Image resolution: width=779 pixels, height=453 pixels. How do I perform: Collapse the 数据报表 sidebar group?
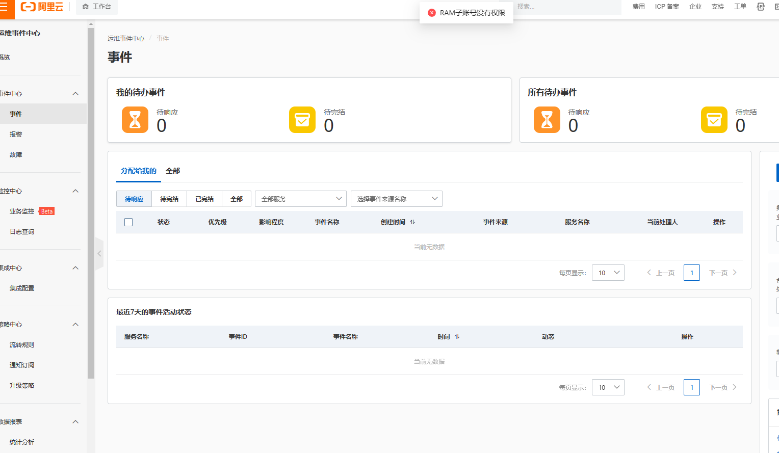[x=75, y=422]
